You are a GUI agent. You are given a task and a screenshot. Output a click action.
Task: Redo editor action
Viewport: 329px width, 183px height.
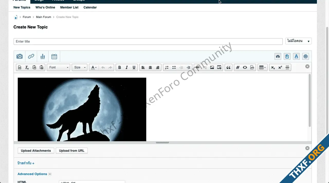tap(110, 67)
